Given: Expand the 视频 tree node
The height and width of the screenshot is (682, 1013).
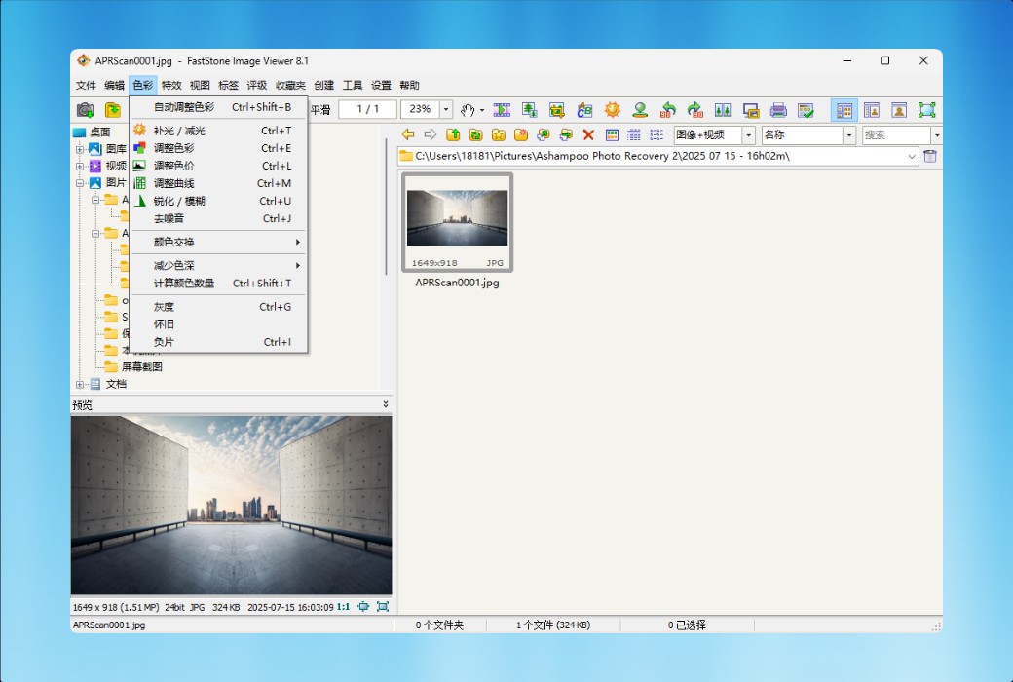Looking at the screenshot, I should (80, 167).
